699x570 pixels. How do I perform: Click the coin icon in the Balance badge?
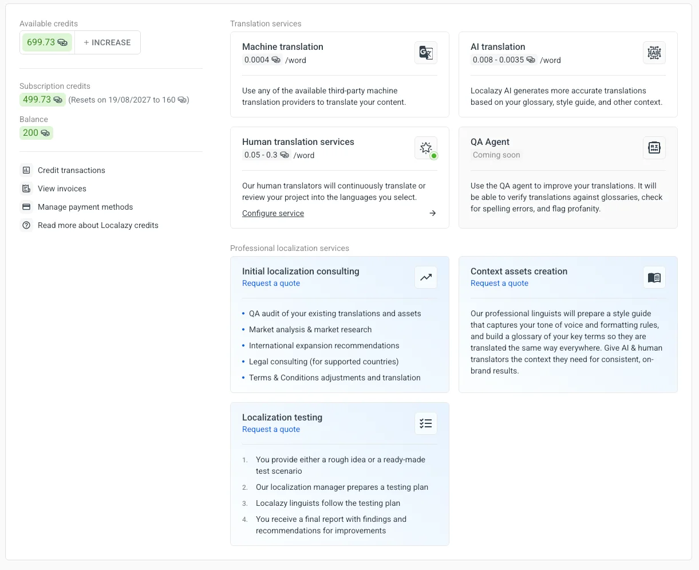45,133
